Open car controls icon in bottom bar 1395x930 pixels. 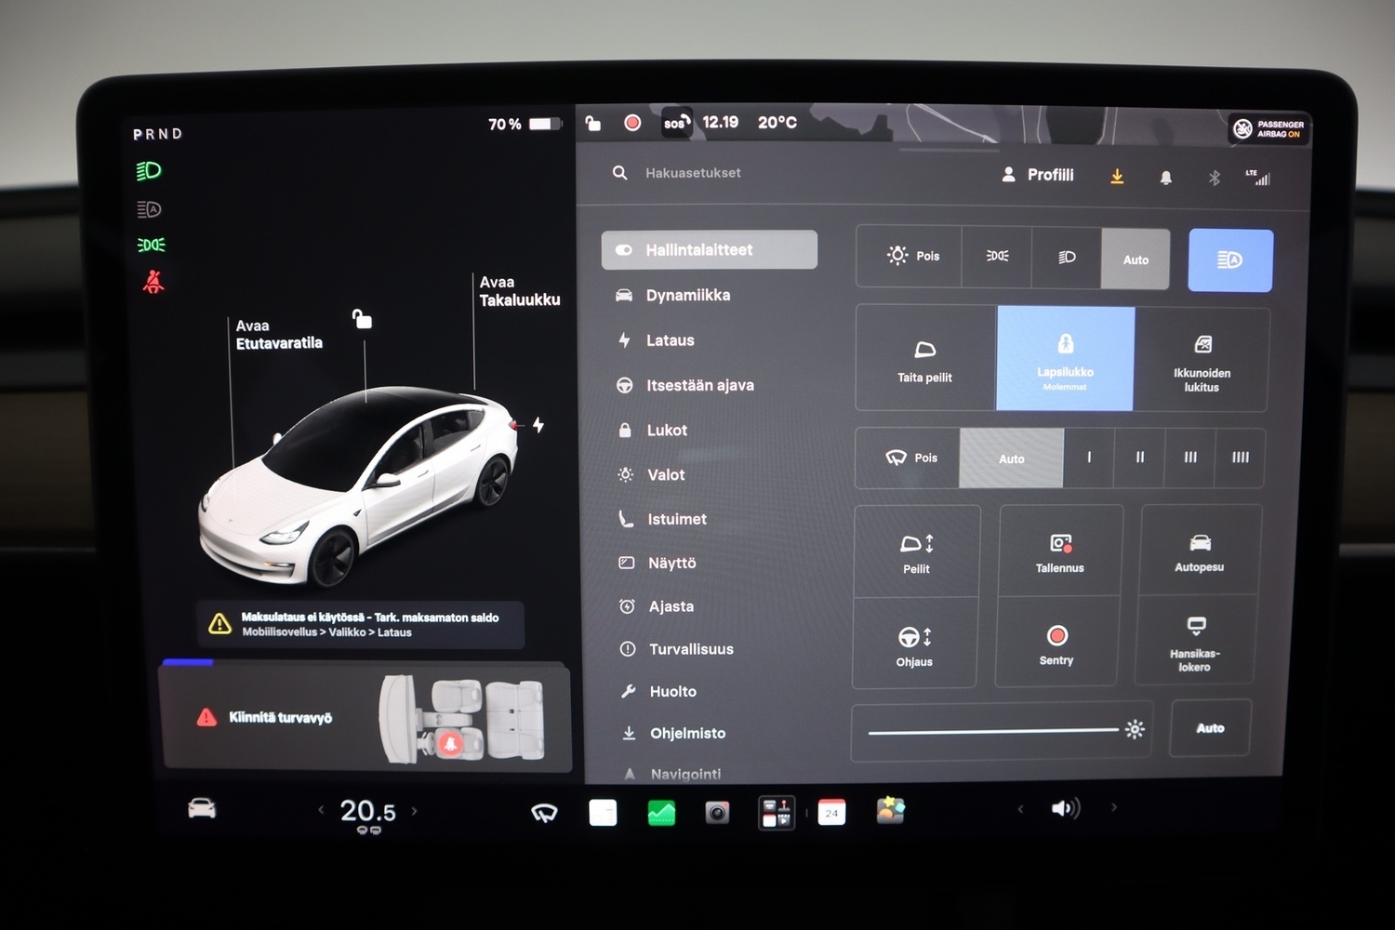coord(202,808)
